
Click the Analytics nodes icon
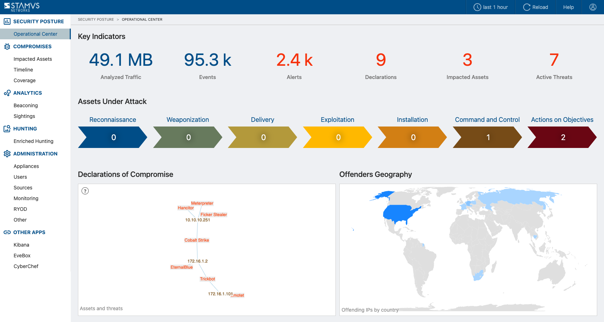tap(7, 93)
